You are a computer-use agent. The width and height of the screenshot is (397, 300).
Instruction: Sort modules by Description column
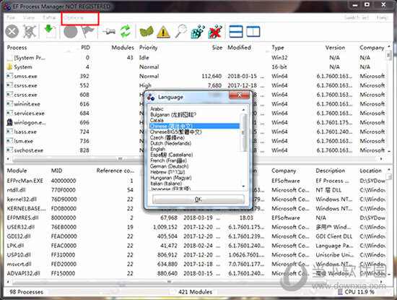pos(330,171)
